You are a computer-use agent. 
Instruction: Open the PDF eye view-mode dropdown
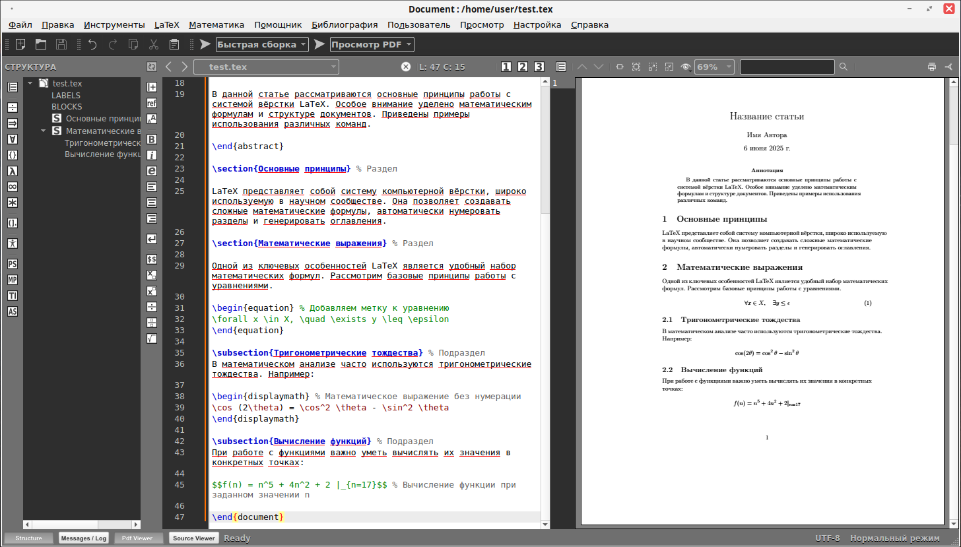coord(686,67)
